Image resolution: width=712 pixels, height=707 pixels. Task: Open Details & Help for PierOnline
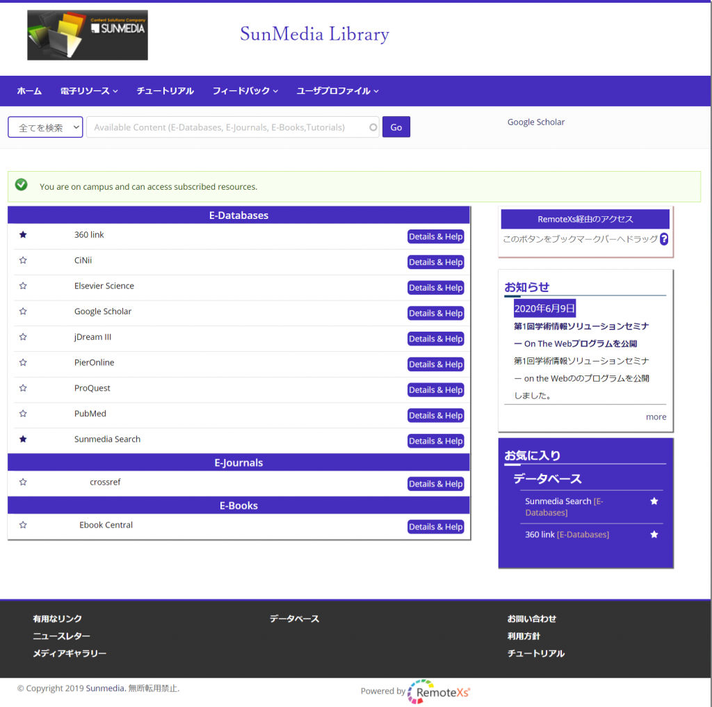[435, 364]
